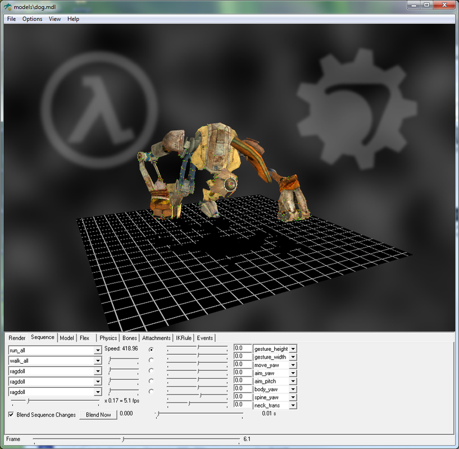Click the neck_trans pose slider
Viewport: 459px width, 449px height.
click(x=197, y=404)
